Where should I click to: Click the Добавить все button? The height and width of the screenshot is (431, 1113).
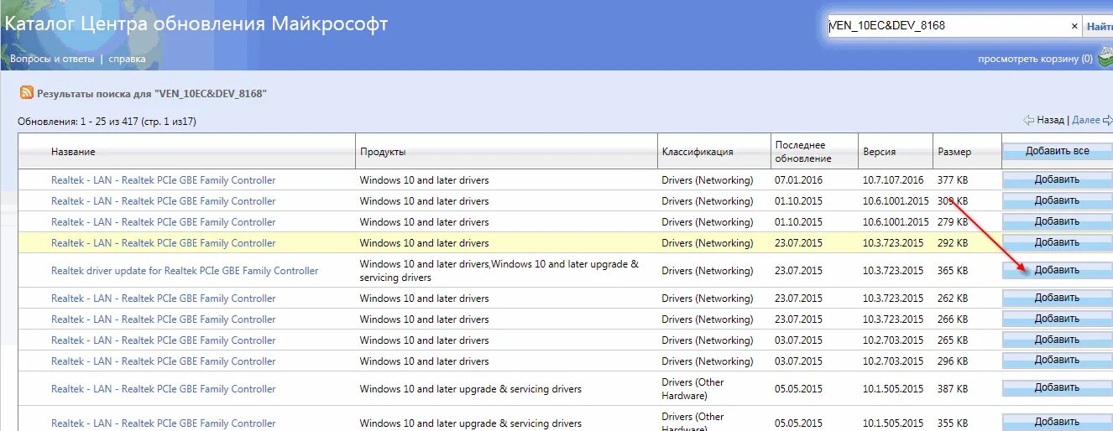[x=1057, y=152]
